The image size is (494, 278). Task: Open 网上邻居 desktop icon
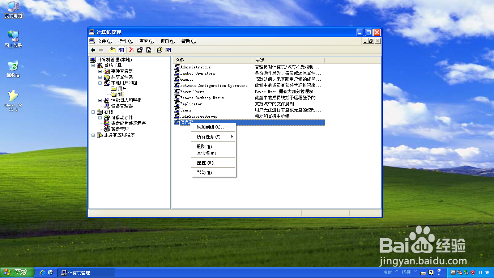point(13,39)
